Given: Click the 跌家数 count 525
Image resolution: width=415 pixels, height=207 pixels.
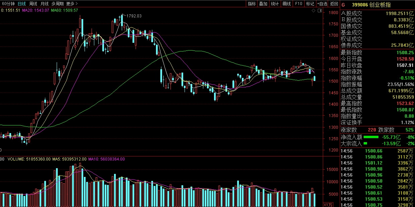Looking at the screenshot, I should tap(409, 130).
